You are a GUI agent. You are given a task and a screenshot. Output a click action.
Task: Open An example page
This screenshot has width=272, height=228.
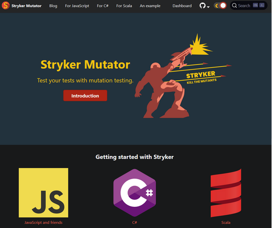(150, 6)
